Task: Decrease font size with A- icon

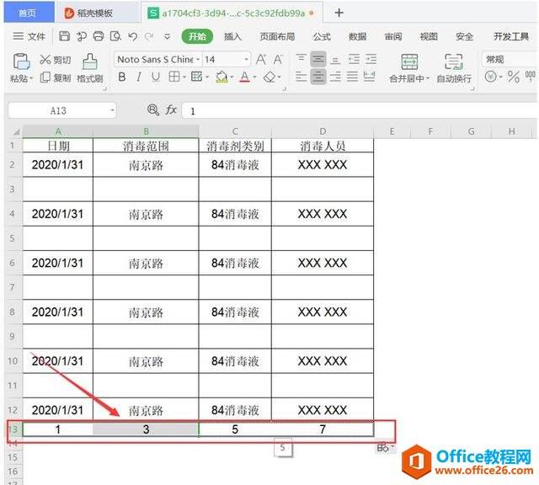Action: pyautogui.click(x=278, y=60)
